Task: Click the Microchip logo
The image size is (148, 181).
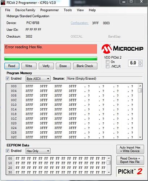Action: 122,49
